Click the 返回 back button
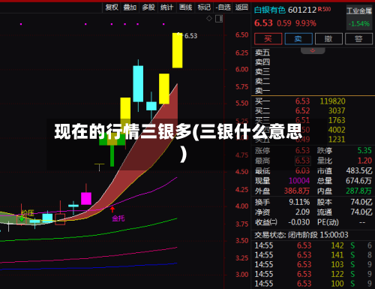This screenshot has width=375, height=289. (x=241, y=8)
